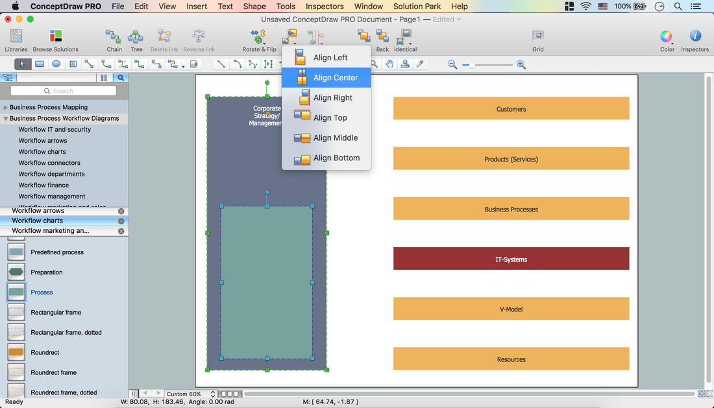Image resolution: width=714 pixels, height=408 pixels.
Task: Open the Libraries panel icon
Action: [x=16, y=37]
